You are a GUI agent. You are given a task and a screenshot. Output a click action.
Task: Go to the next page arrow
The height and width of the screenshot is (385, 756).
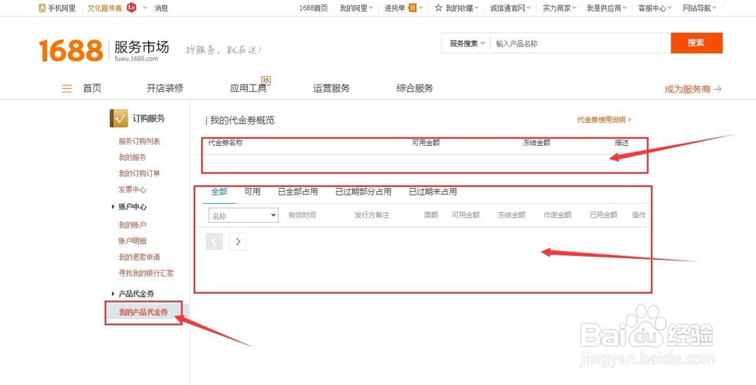pyautogui.click(x=237, y=242)
